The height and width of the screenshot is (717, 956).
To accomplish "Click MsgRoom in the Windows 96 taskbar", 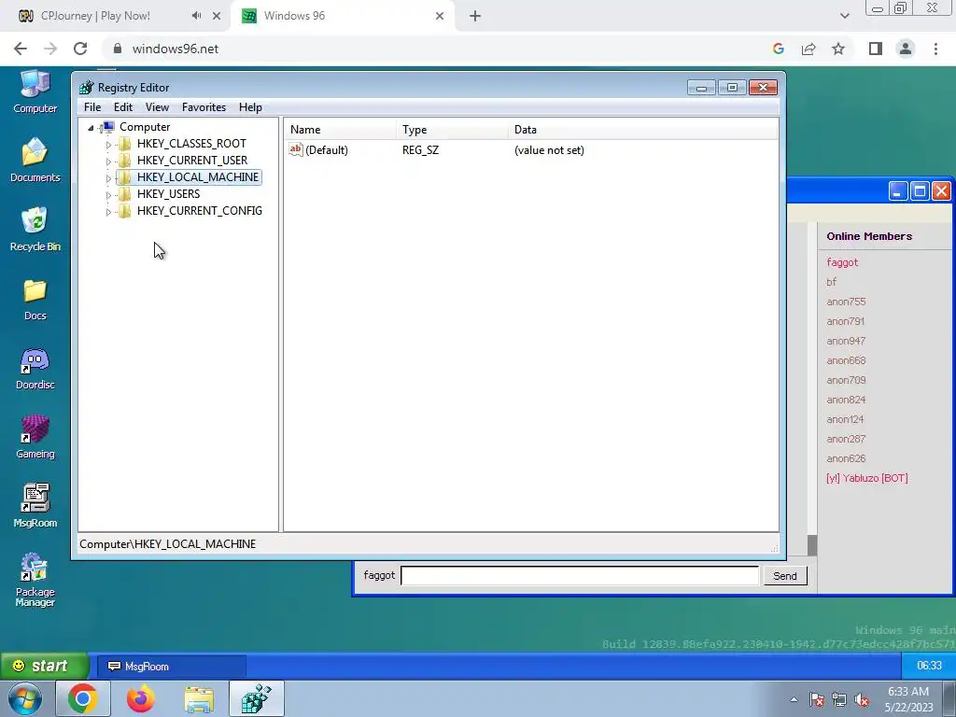I will coord(172,667).
